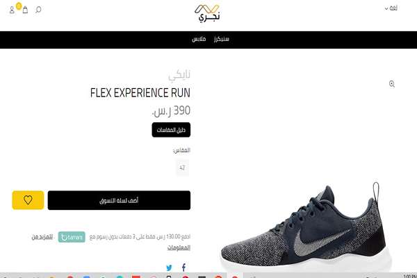417x278 pixels.
Task: Zoom product image with magnifier icon
Action: tap(392, 84)
